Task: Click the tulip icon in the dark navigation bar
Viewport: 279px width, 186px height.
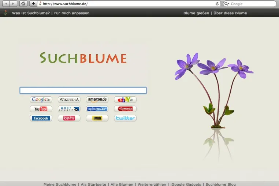Action: click(x=5, y=13)
